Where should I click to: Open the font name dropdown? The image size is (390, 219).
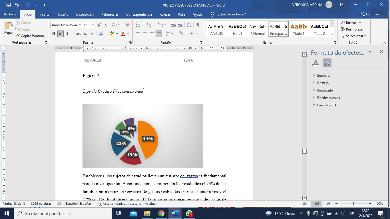(80, 25)
